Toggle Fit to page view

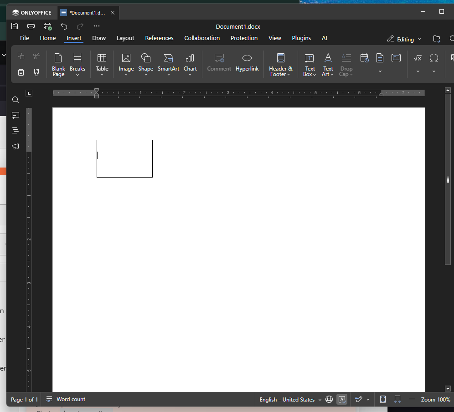(x=383, y=400)
